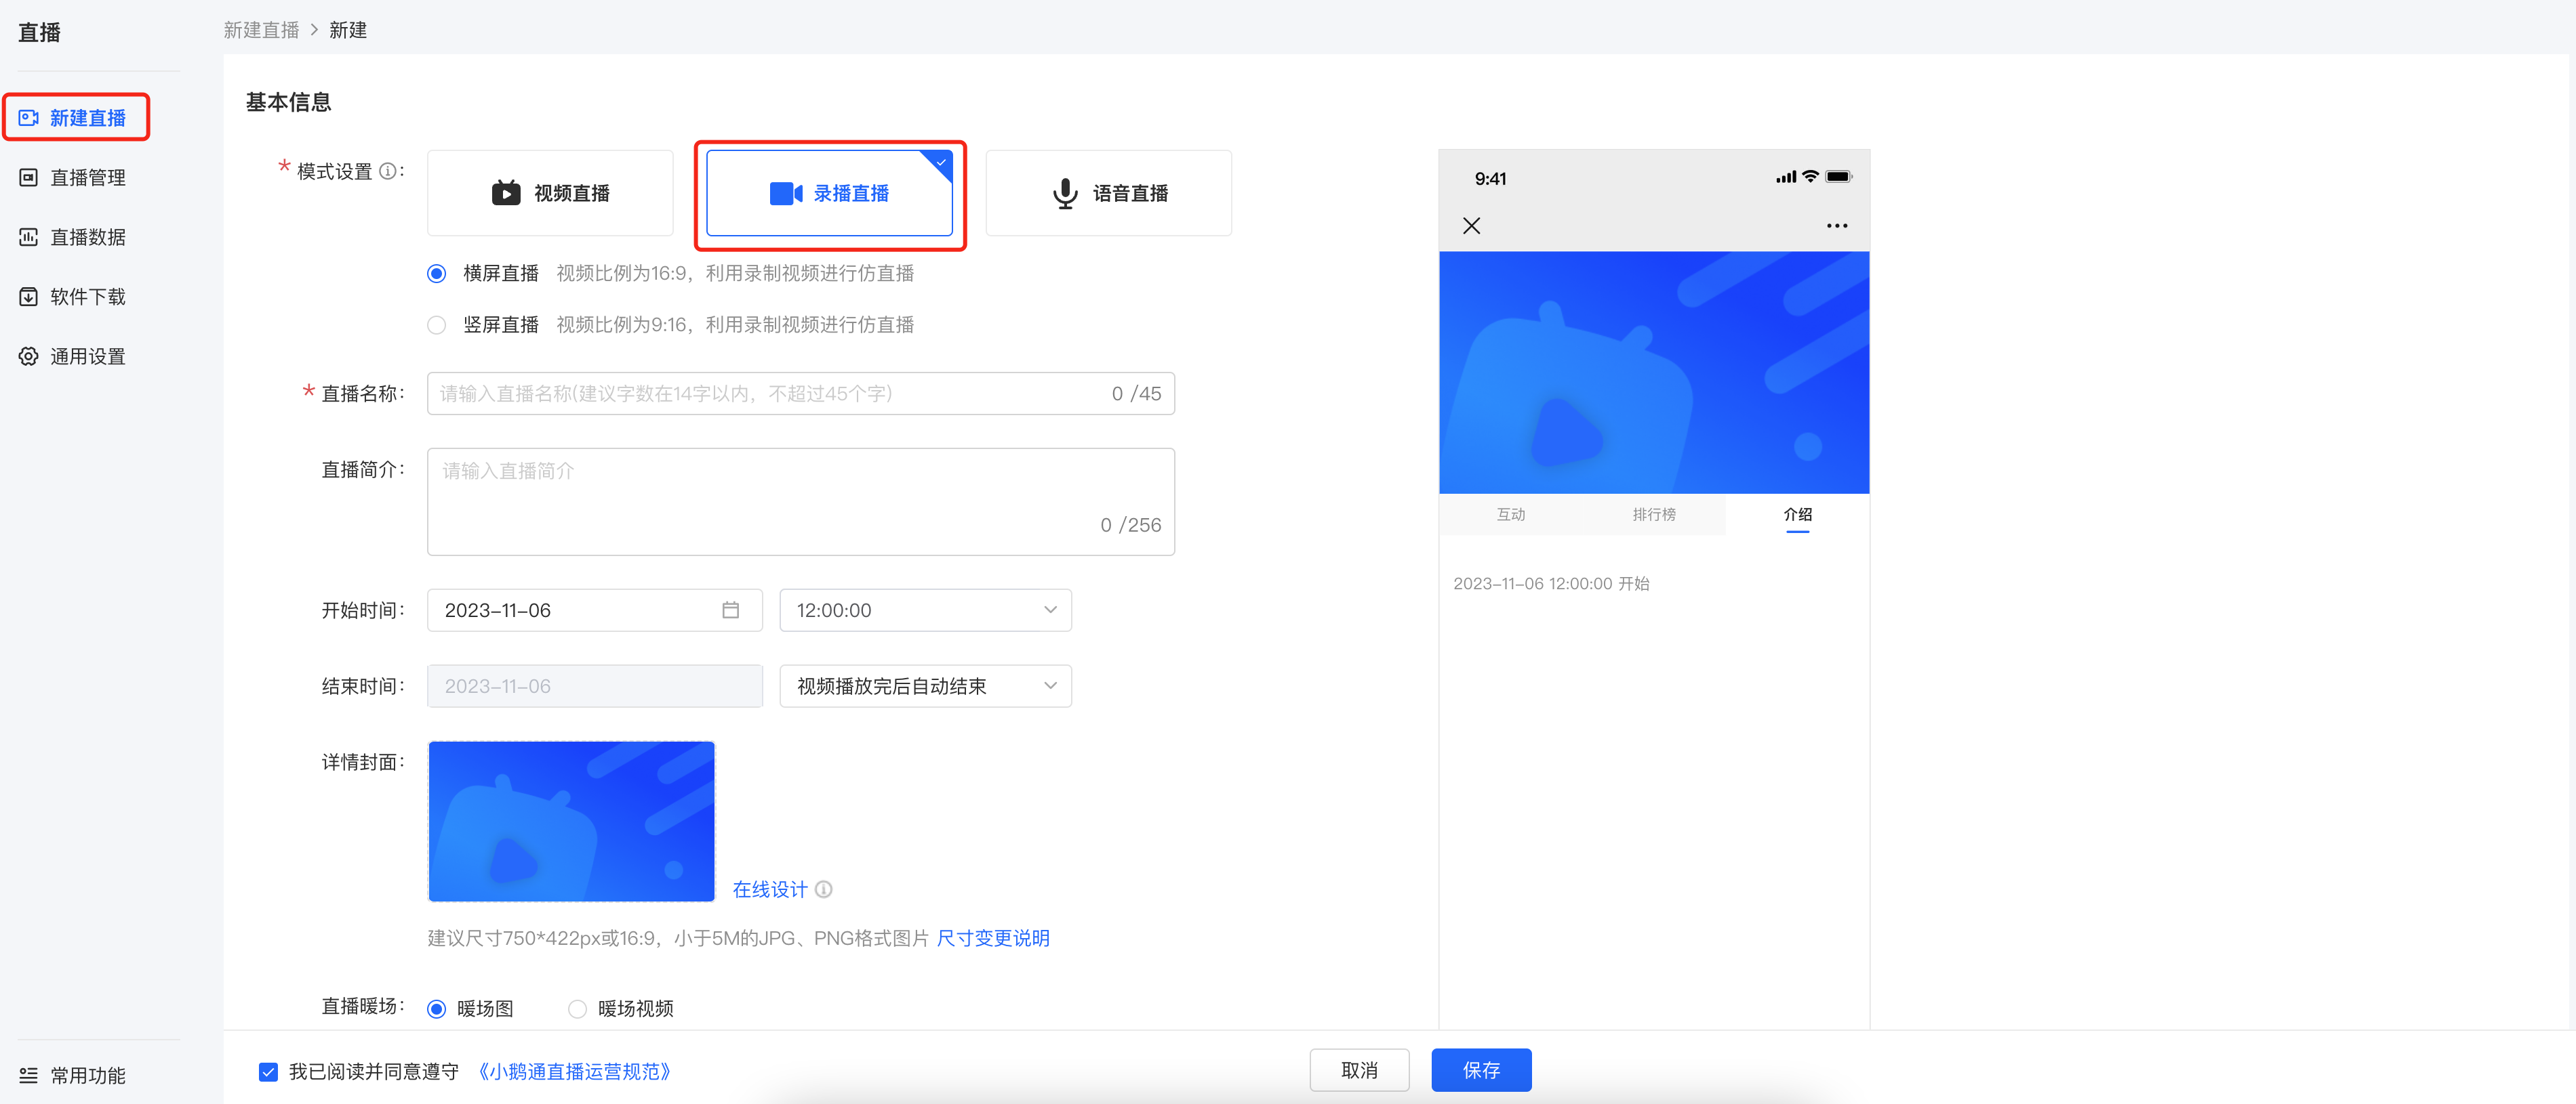Screen dimensions: 2576x1104
Task: Select the 竖屏直播 radio option
Action: (436, 326)
